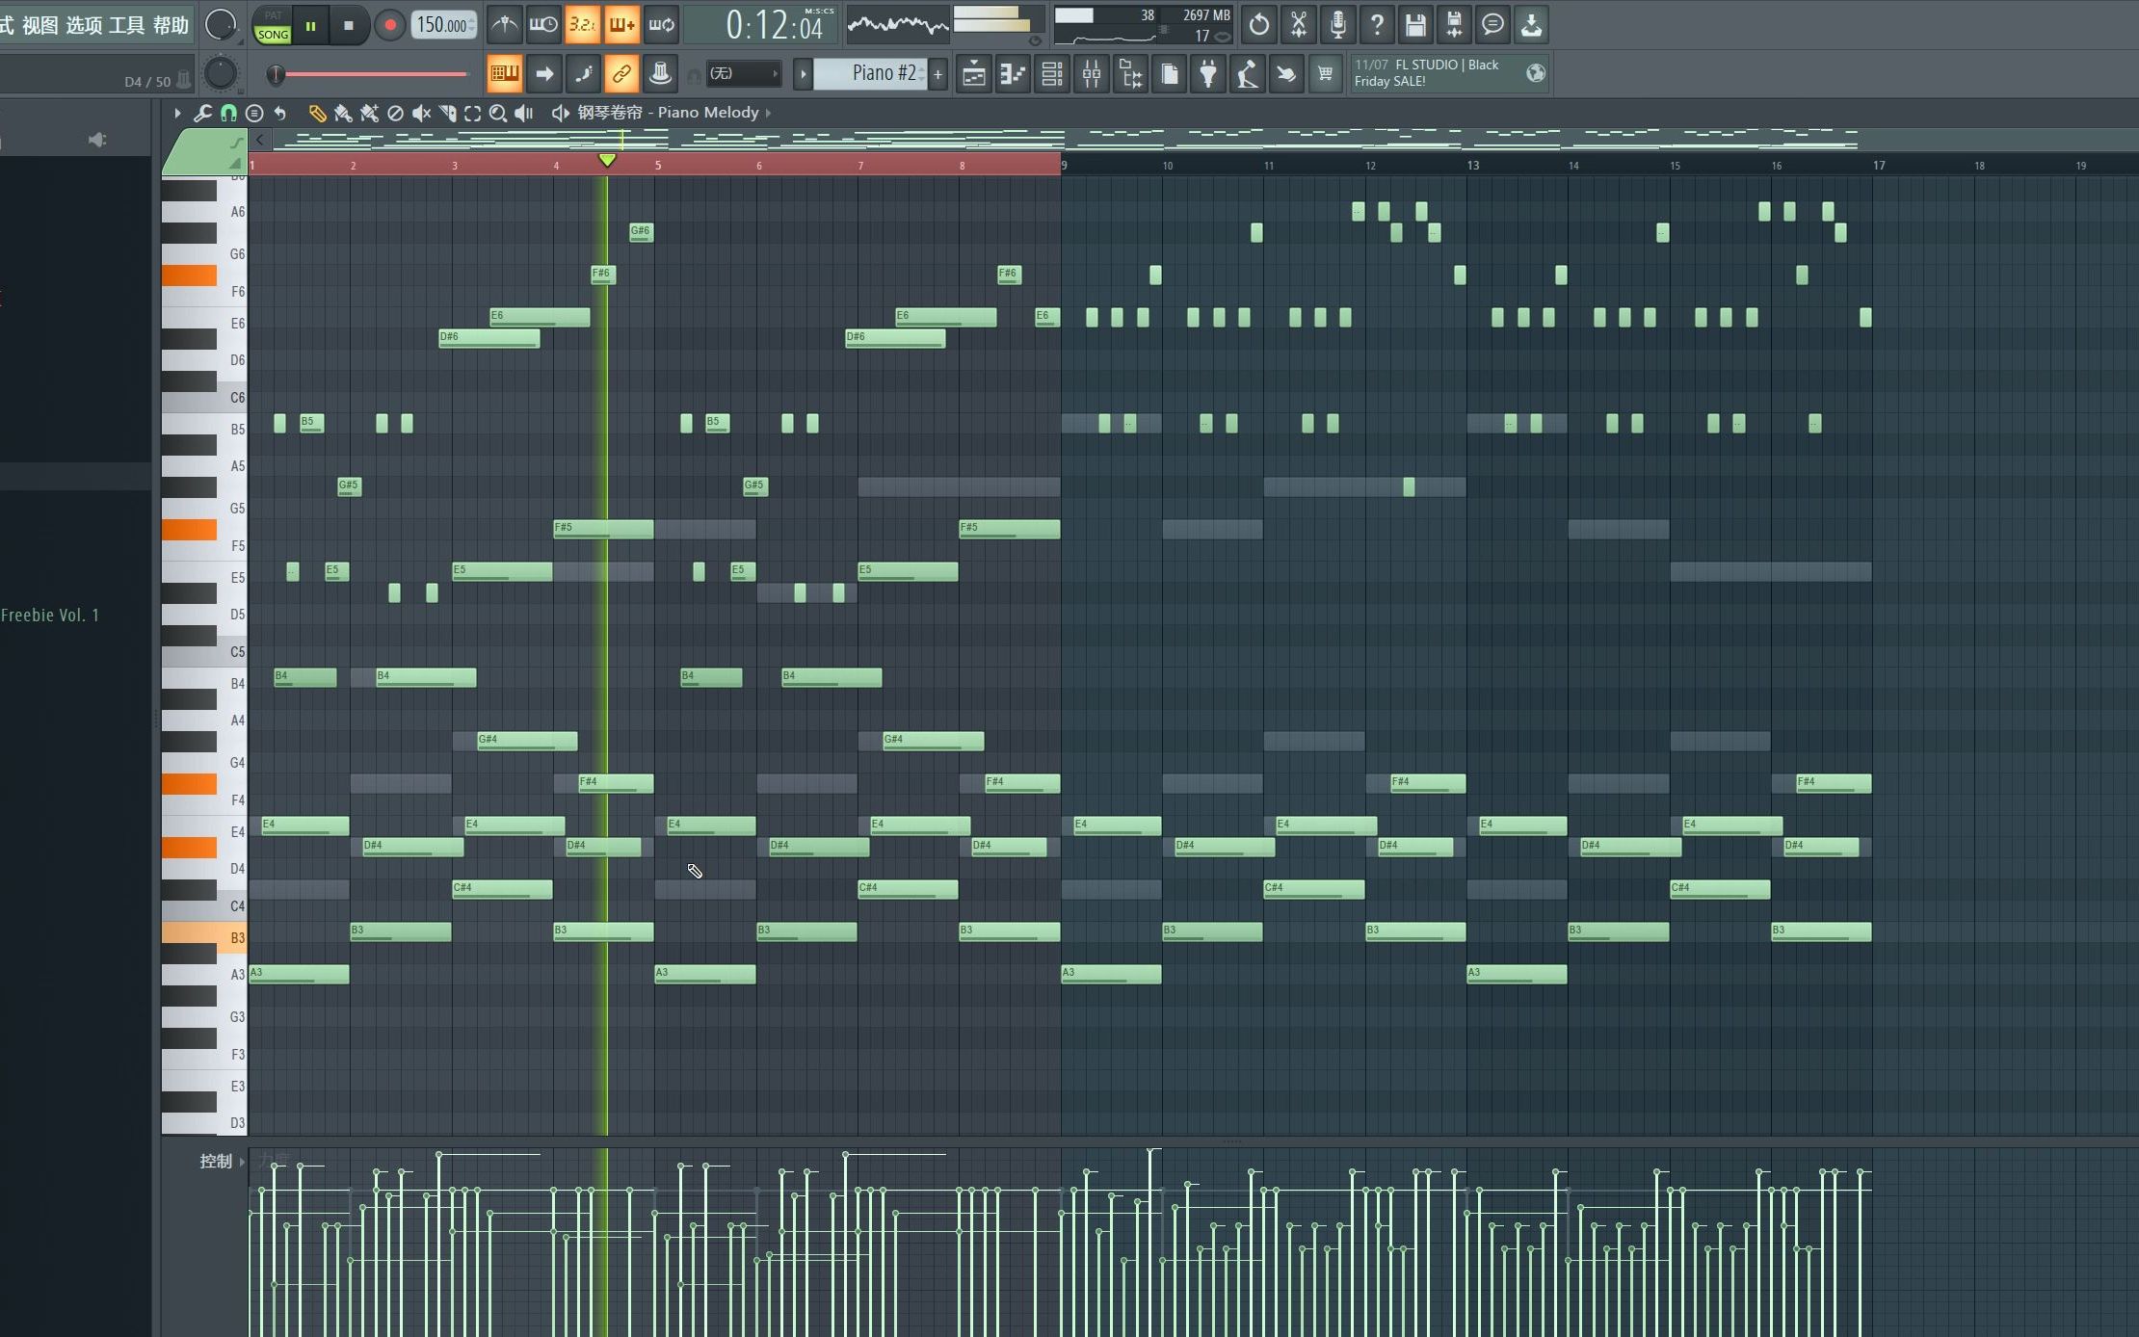Click the F#6 note near the playhead

(x=603, y=275)
